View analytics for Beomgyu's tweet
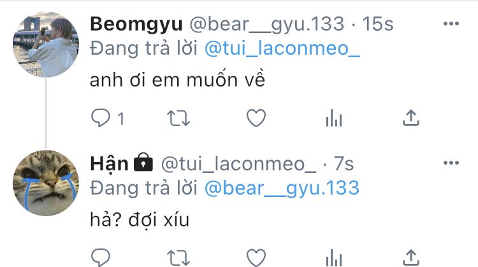478x267 pixels. point(334,118)
